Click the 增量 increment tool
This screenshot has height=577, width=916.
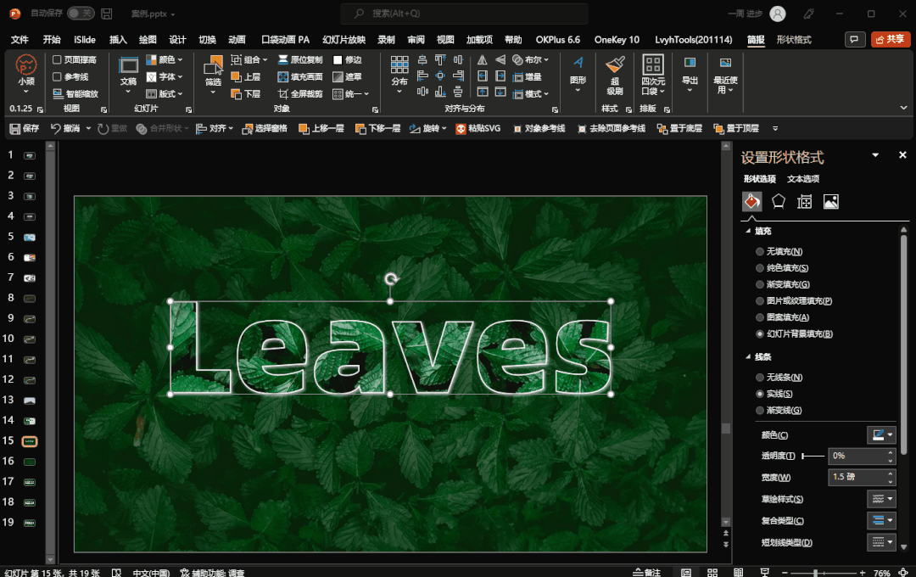tap(527, 76)
